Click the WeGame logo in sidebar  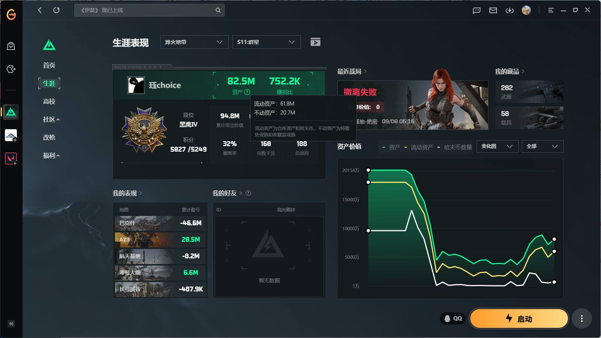11,15
